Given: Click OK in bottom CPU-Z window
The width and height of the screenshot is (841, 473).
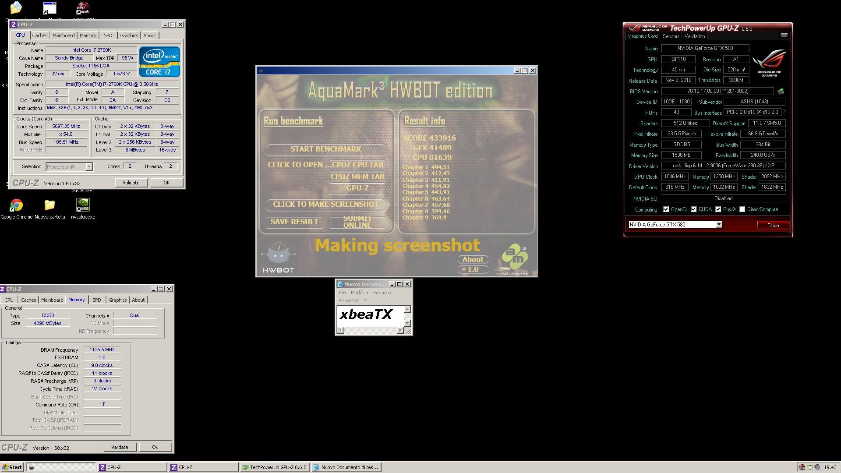Looking at the screenshot, I should 155,447.
